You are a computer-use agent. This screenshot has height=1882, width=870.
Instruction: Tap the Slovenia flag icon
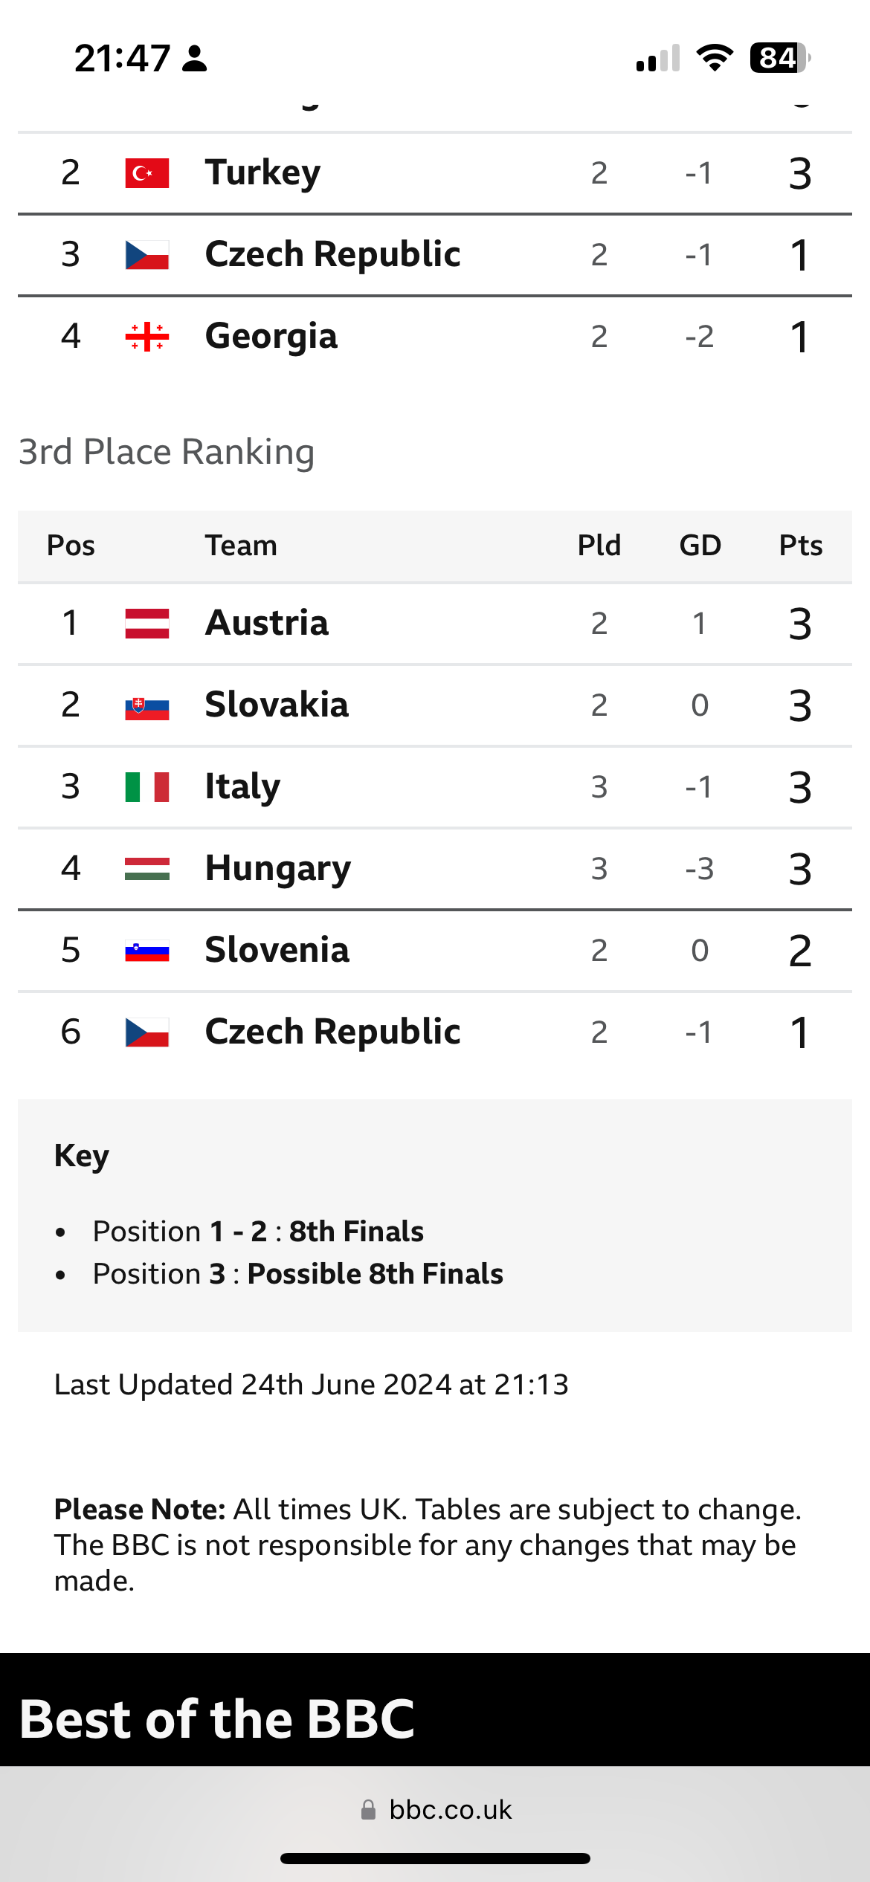(x=147, y=951)
